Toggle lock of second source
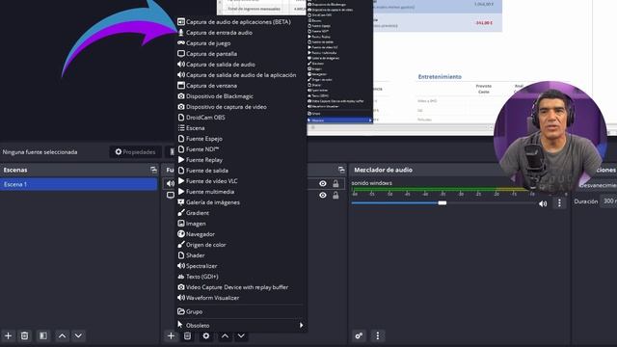Image resolution: width=617 pixels, height=347 pixels. coord(335,195)
